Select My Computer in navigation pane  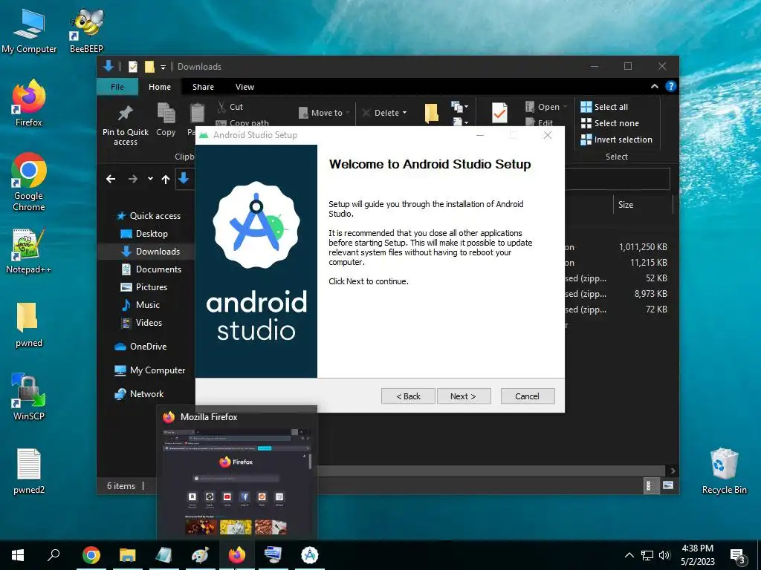[x=149, y=370]
